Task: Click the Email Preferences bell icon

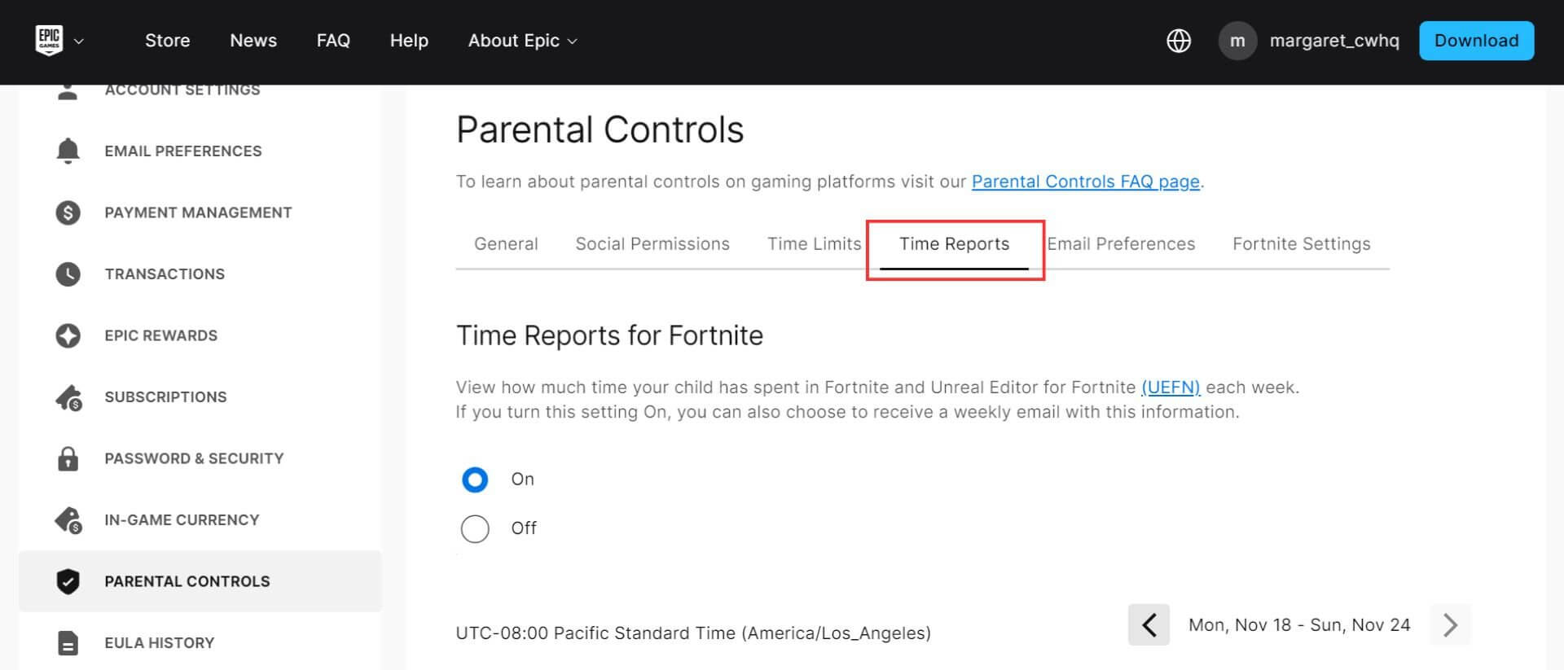Action: (68, 151)
